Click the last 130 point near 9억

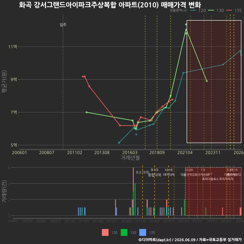[x=207, y=81]
